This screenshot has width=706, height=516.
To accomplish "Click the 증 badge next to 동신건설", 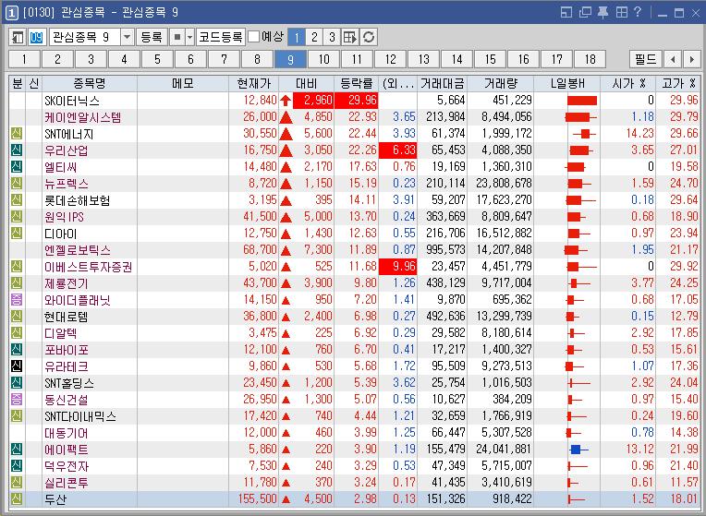I will (17, 399).
